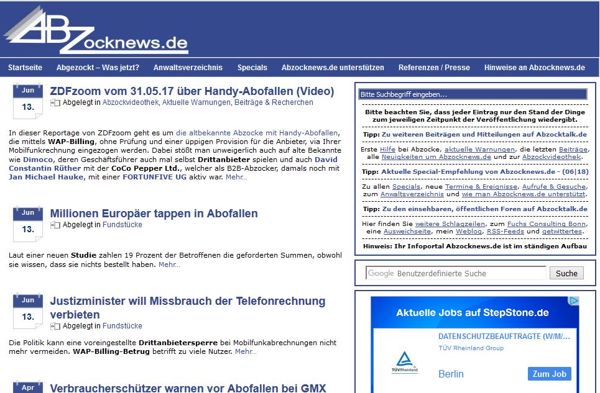Open the DATENSCHUTZBEAUFTRAGTE job listing in the ad

[x=504, y=337]
